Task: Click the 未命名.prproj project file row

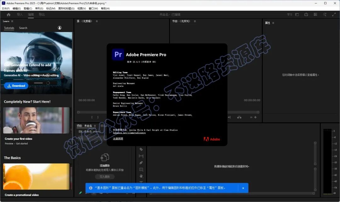Action: [x=90, y=132]
